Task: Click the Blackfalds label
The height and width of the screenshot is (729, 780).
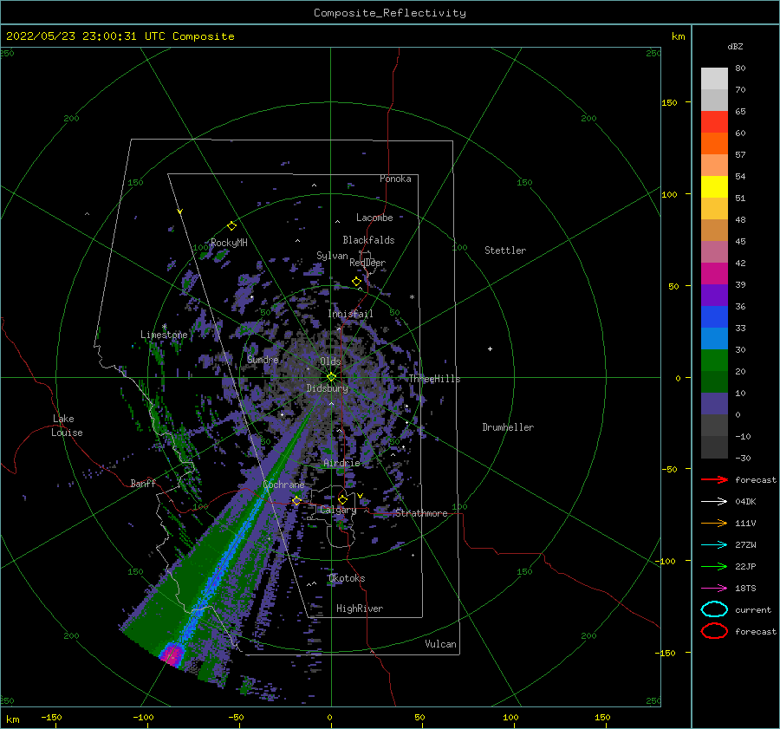Action: coord(368,240)
